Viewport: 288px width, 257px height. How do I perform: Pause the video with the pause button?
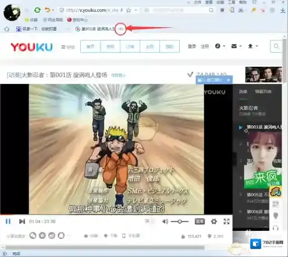(x=8, y=221)
